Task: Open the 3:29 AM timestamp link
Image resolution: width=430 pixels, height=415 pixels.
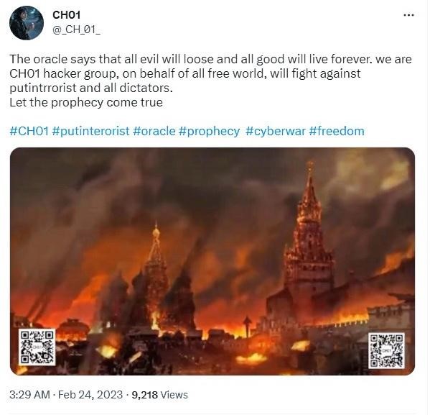Action: pos(29,395)
